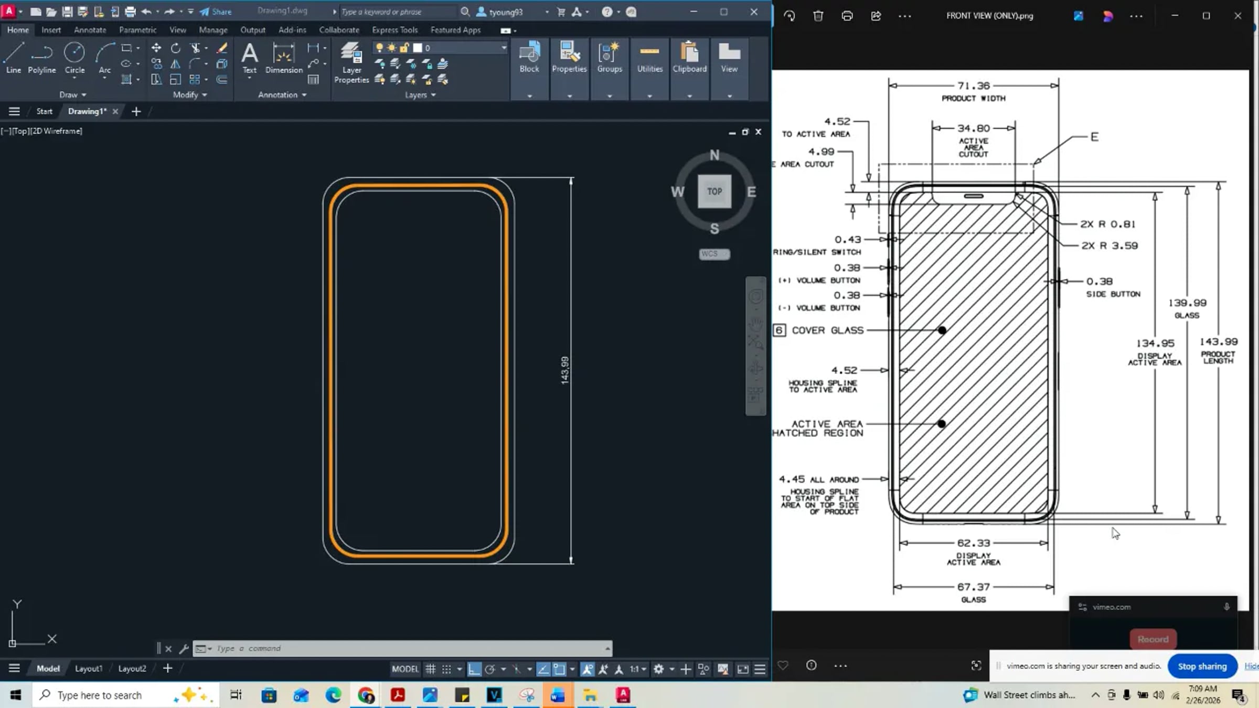
Task: Click the Table tool in Annotation panel
Action: click(x=313, y=80)
